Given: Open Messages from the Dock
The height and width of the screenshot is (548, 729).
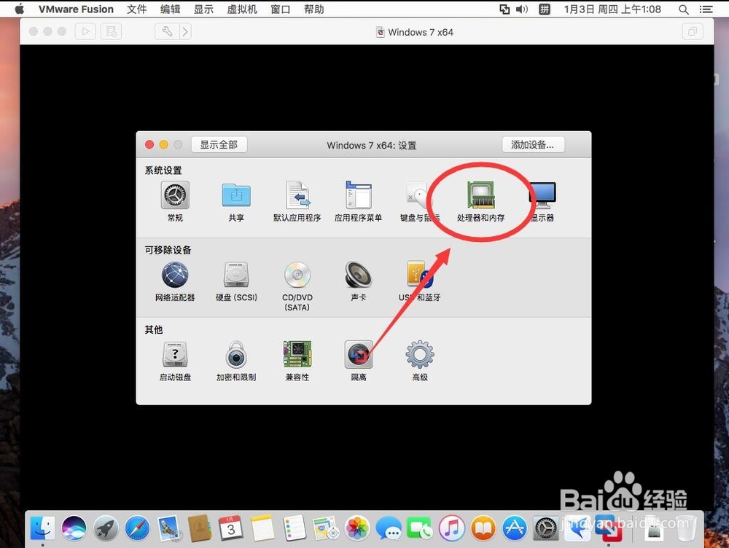Looking at the screenshot, I should point(389,529).
